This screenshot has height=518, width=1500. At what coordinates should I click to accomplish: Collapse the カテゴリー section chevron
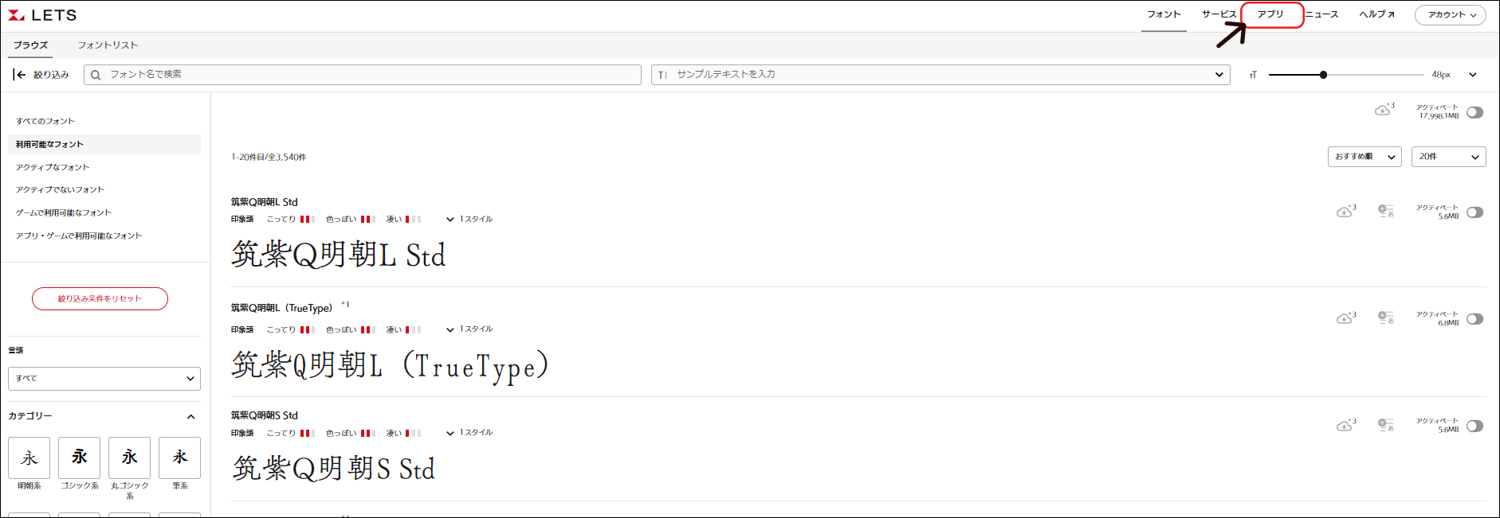pos(190,416)
